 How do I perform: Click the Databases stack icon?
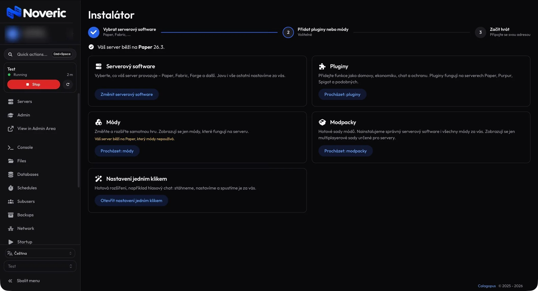[11, 174]
